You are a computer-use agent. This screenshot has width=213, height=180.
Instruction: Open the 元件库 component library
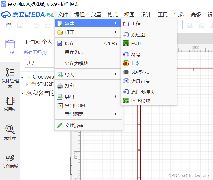coord(10,132)
